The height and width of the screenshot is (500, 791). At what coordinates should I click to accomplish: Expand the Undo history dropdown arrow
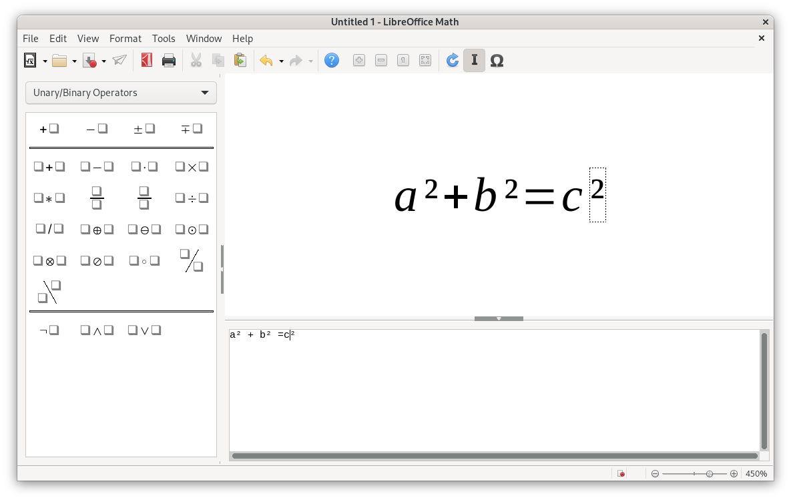(281, 61)
